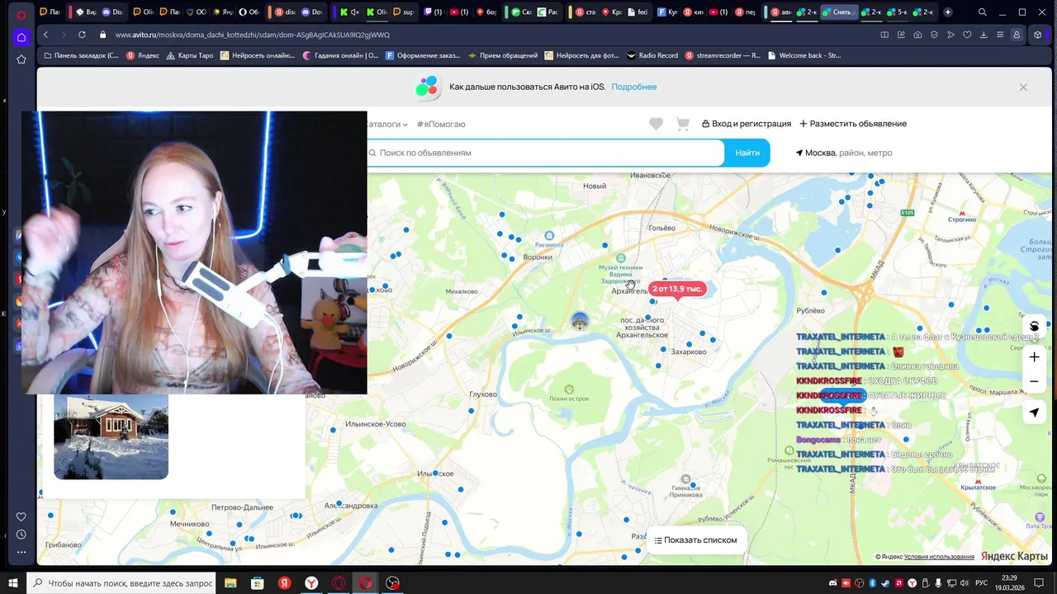Click Вход и регистрация link
This screenshot has height=594, width=1057.
coord(747,124)
